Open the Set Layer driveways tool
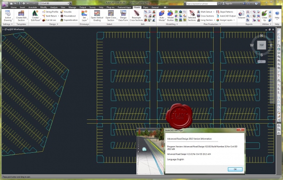Viewport: 283px width, 180px height. click(84, 16)
